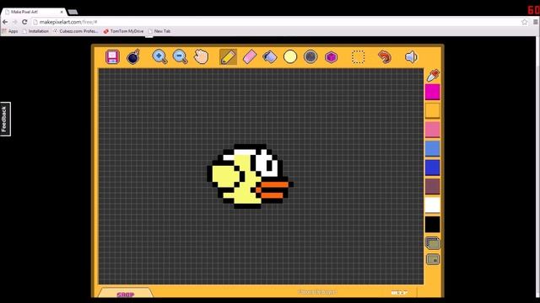Screen dimensions: 540x303
Task: Click the bomb clear canvas icon
Action: [133, 56]
